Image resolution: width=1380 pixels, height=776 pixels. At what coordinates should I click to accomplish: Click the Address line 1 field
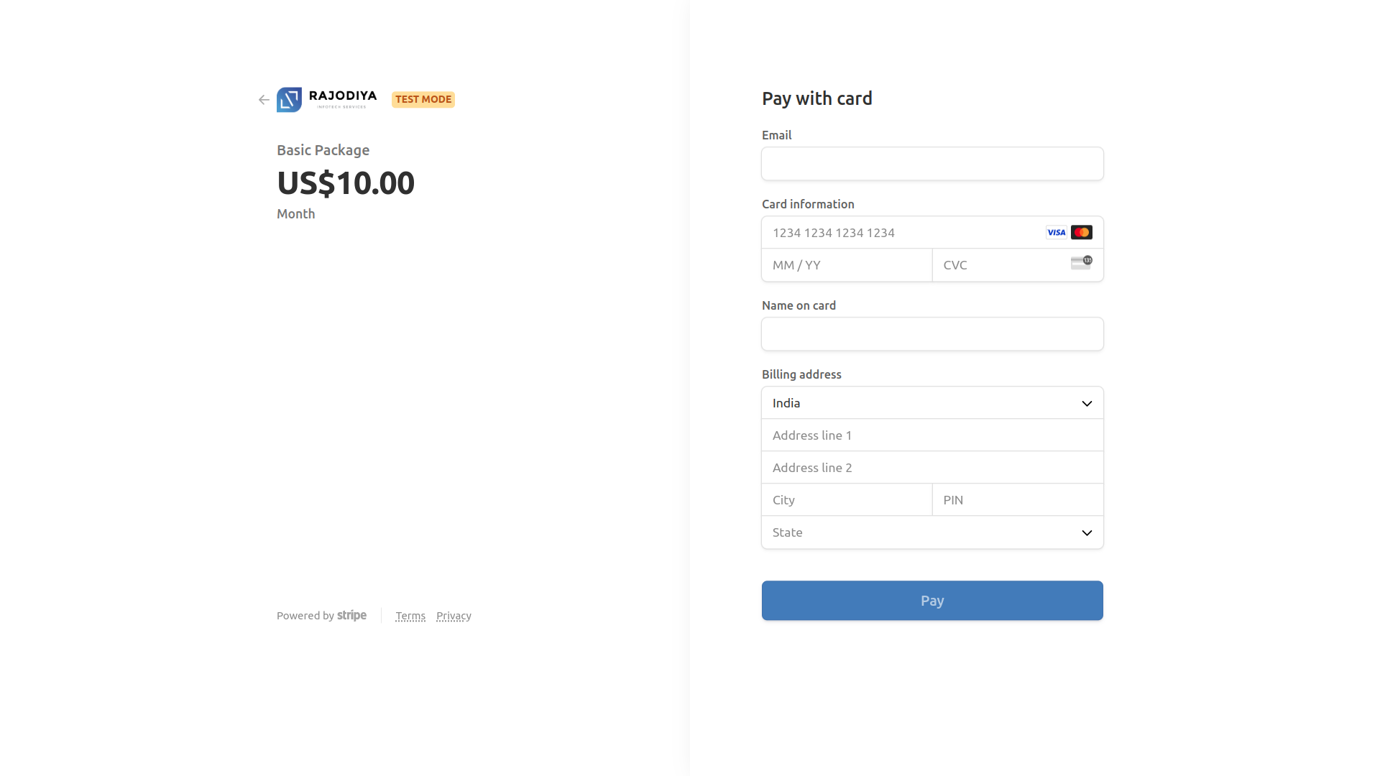click(931, 435)
